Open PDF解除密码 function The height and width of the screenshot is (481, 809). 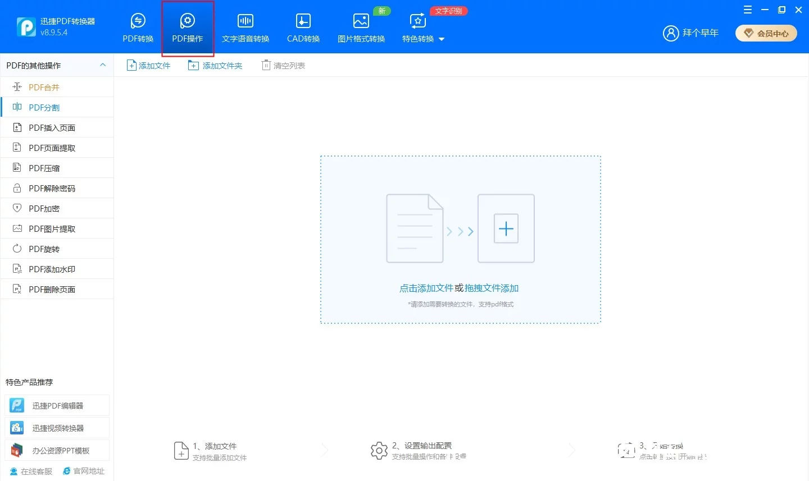57,188
